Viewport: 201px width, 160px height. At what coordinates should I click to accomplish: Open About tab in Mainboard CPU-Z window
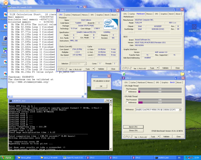point(178,14)
